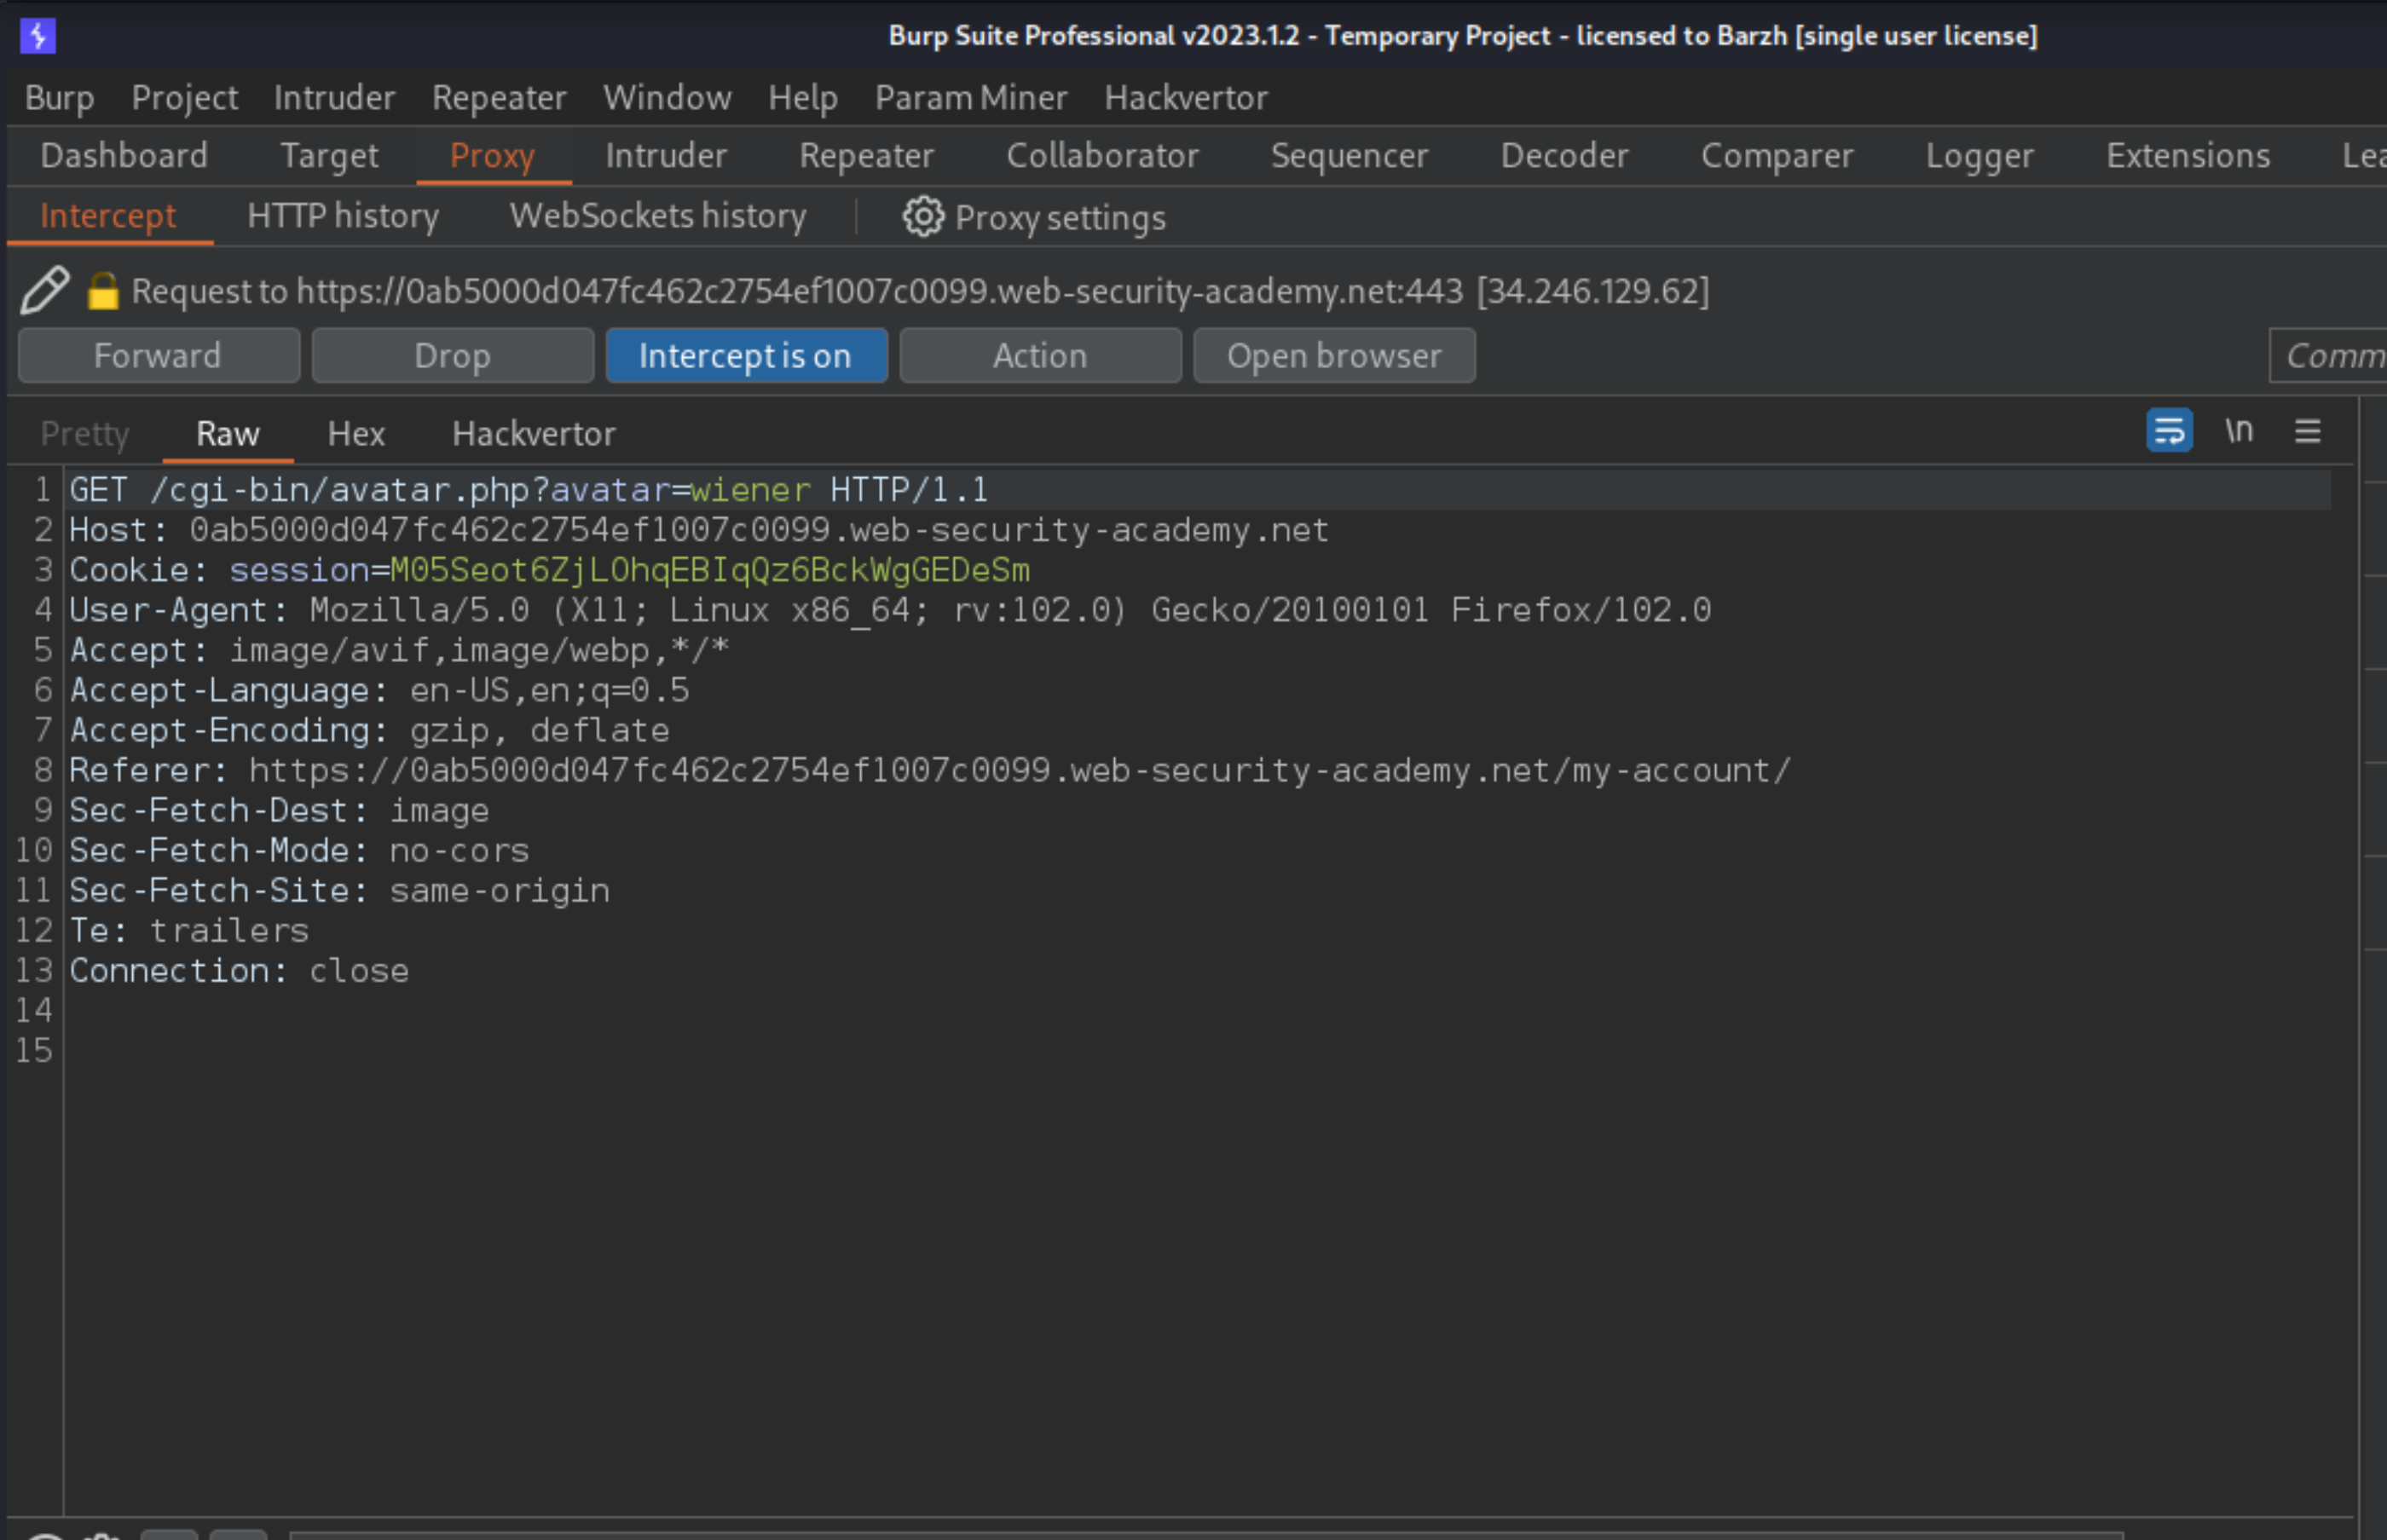Toggle the Intercept is on button

pos(746,356)
